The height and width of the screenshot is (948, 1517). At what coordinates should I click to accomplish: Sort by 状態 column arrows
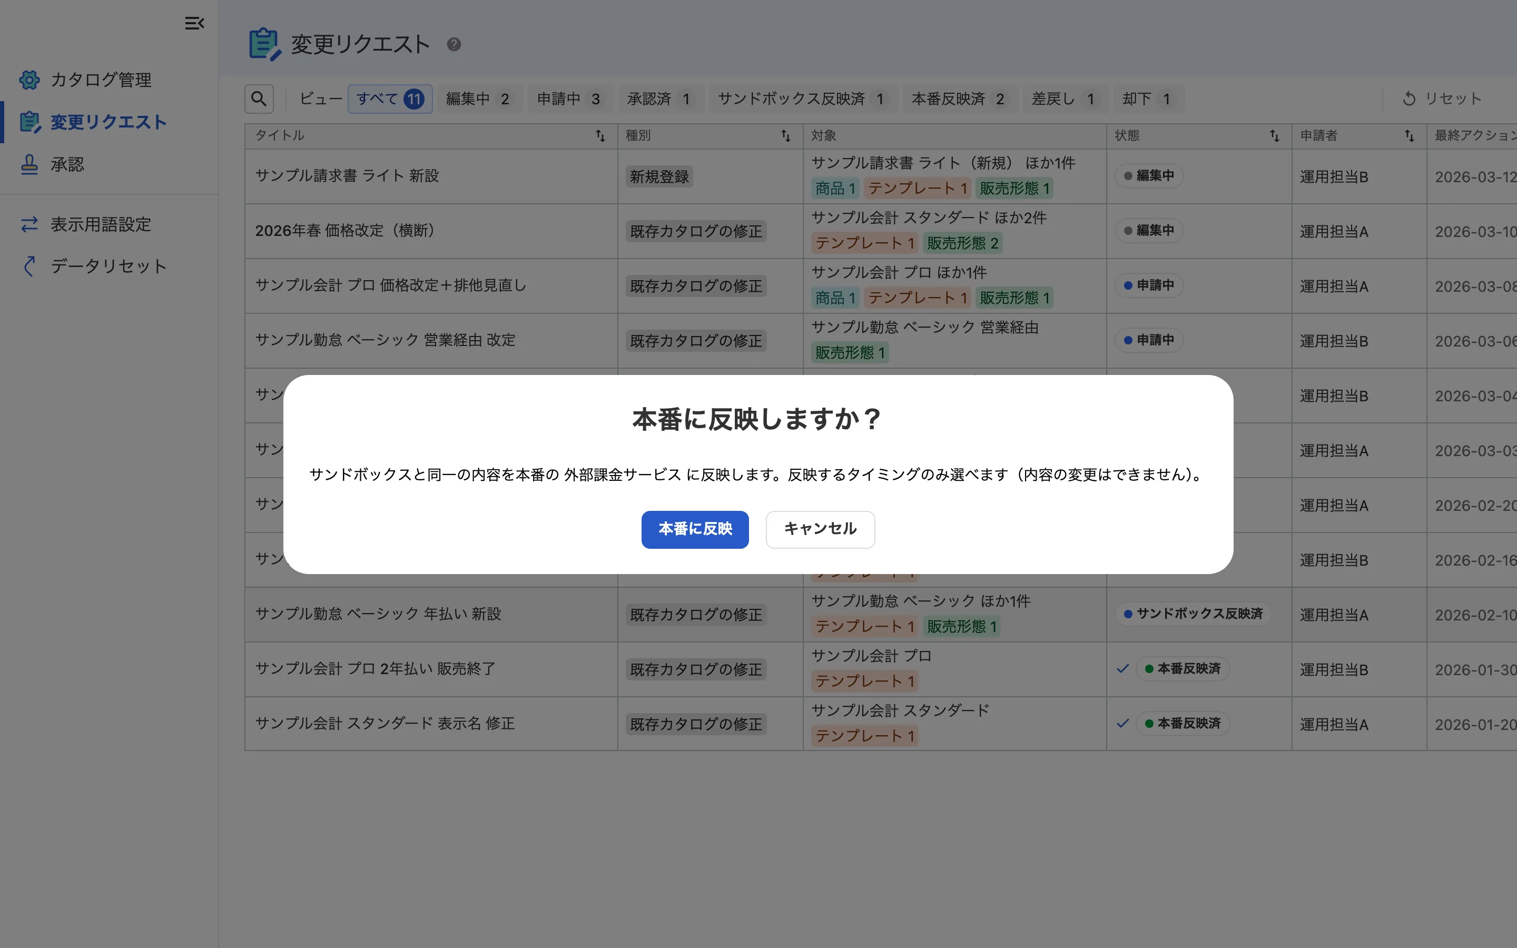point(1274,135)
